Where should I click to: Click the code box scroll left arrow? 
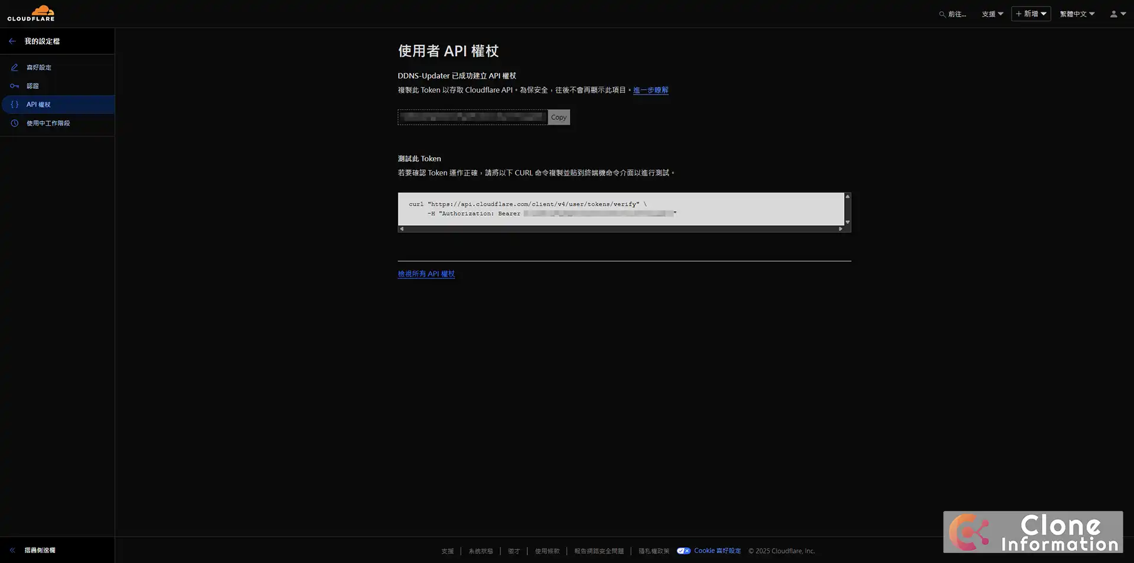point(402,229)
